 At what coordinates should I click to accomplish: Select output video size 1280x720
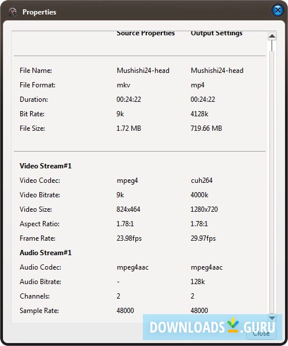click(x=204, y=209)
